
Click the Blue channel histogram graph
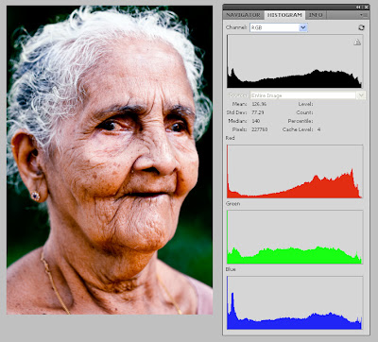[295, 303]
